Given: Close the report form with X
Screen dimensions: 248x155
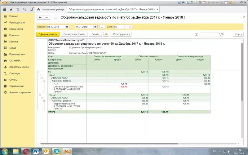Looking at the screenshot, I should 244,17.
